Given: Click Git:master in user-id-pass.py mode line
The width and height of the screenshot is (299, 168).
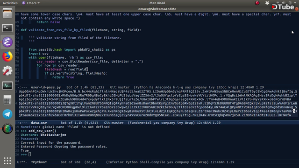Looking at the screenshot, I should pos(120,87).
